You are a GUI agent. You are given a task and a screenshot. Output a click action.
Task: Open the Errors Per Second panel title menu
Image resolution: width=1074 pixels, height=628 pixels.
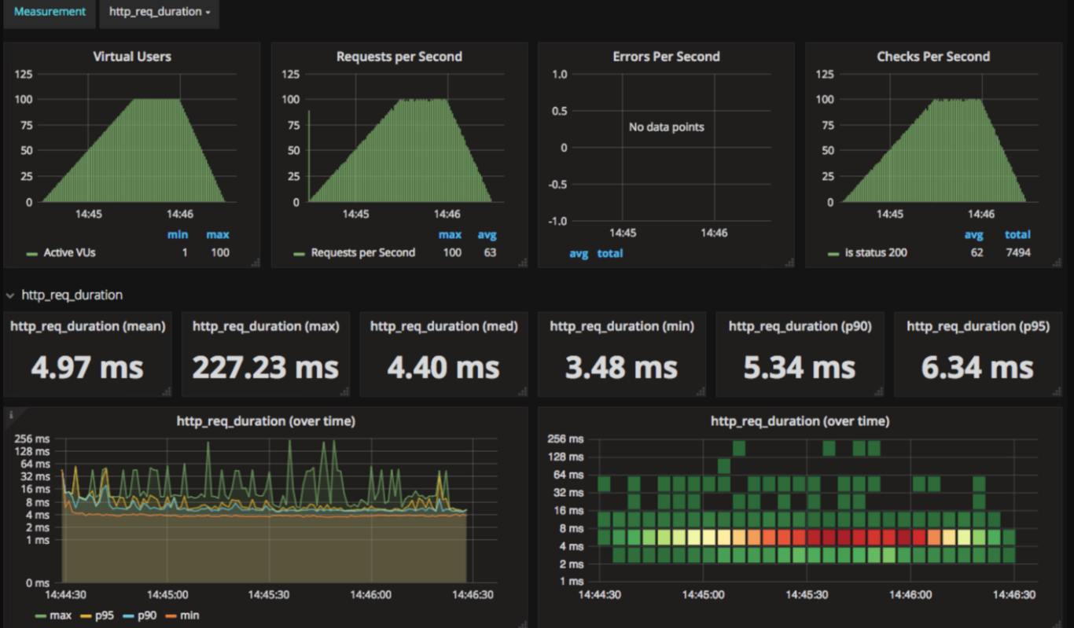(x=666, y=57)
